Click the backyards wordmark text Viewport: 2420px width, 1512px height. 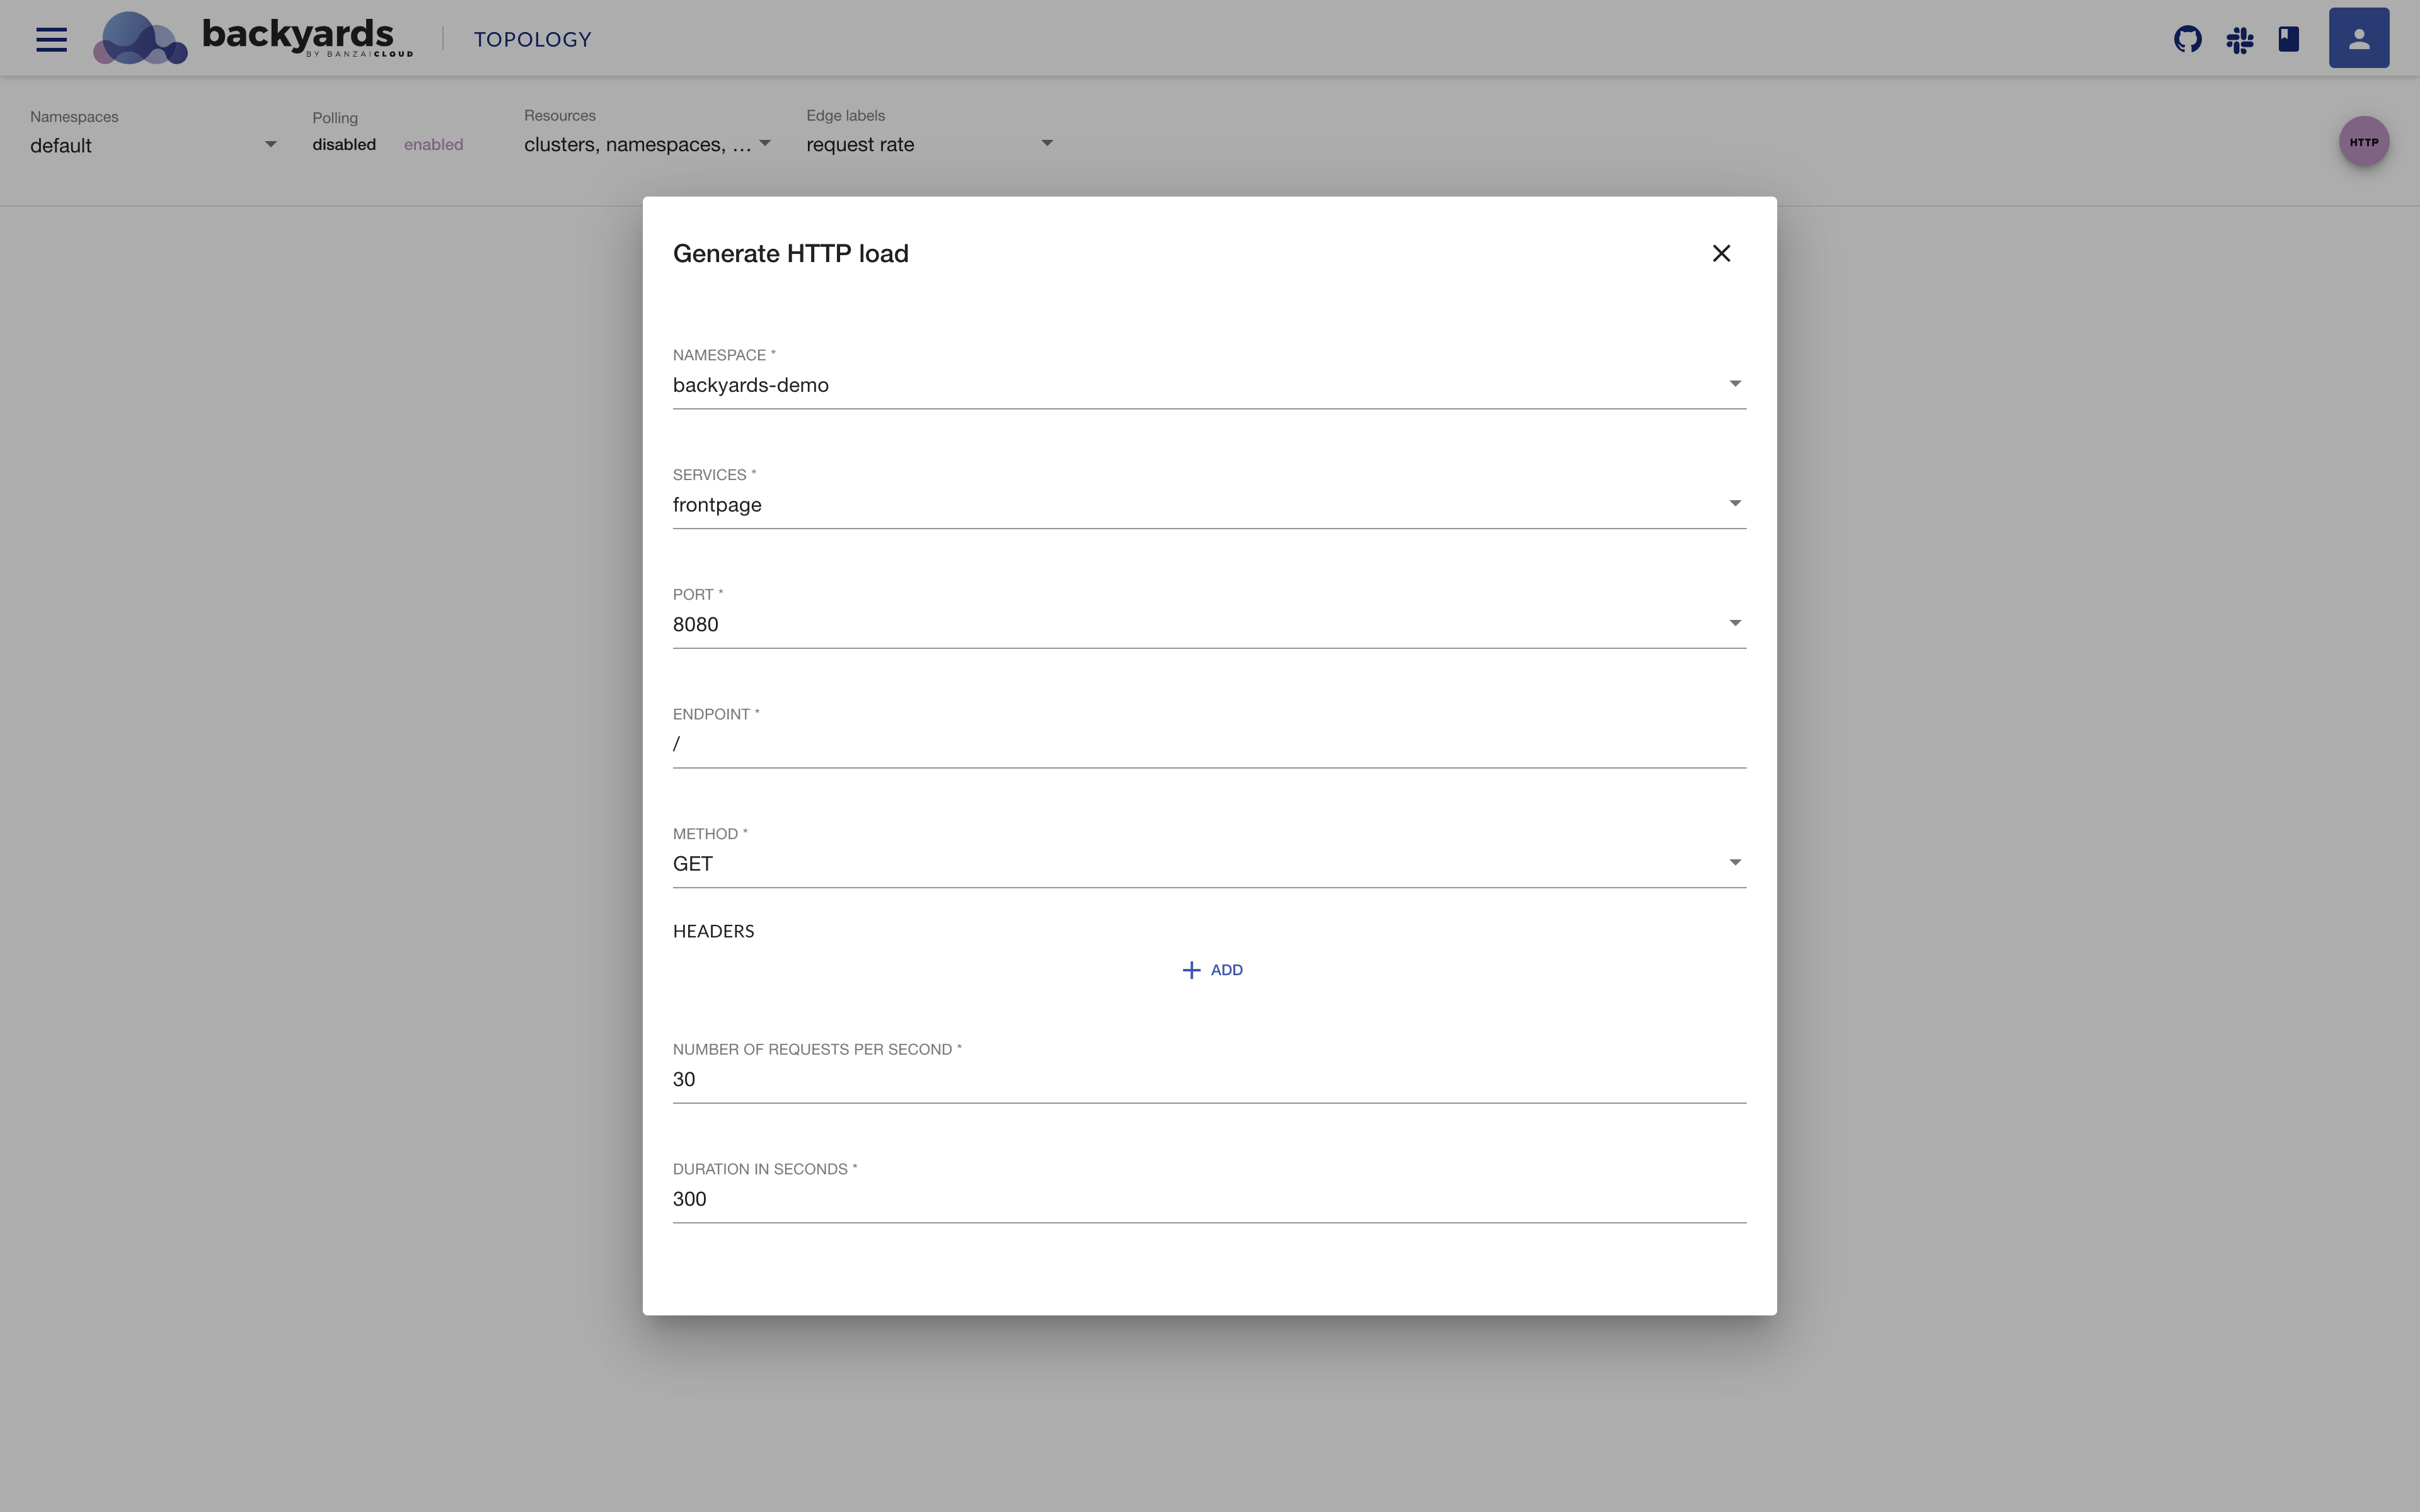point(300,35)
